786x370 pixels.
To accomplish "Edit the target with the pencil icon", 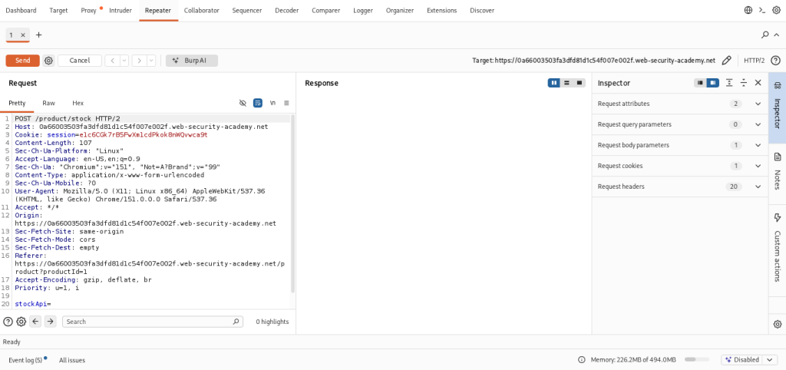I will [x=726, y=61].
